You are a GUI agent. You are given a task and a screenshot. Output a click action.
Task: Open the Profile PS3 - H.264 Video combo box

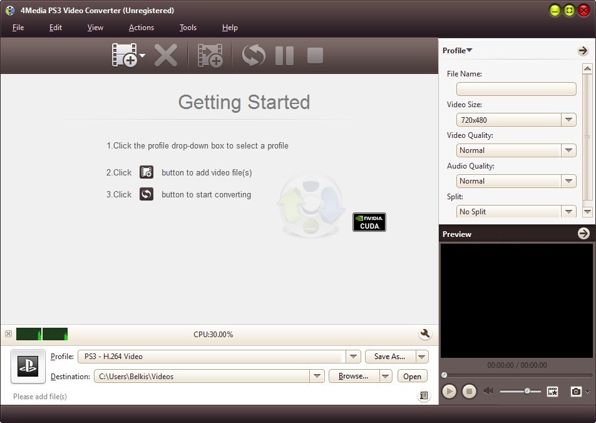(219, 357)
